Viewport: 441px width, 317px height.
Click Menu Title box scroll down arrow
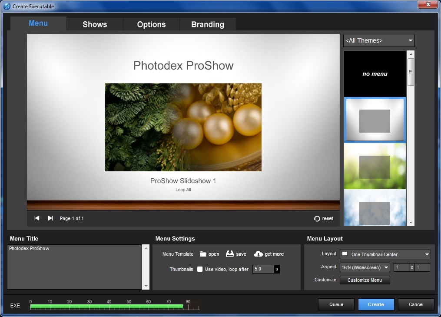click(x=146, y=286)
